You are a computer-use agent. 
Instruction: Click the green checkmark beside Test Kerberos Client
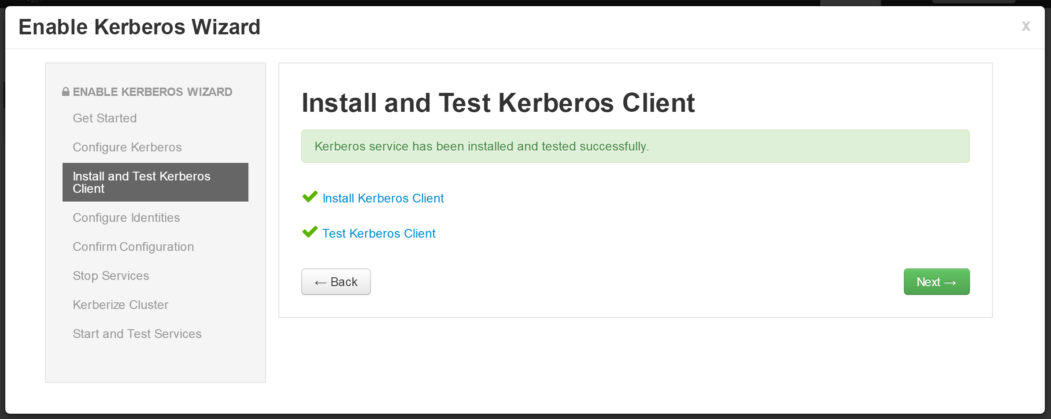pos(310,232)
